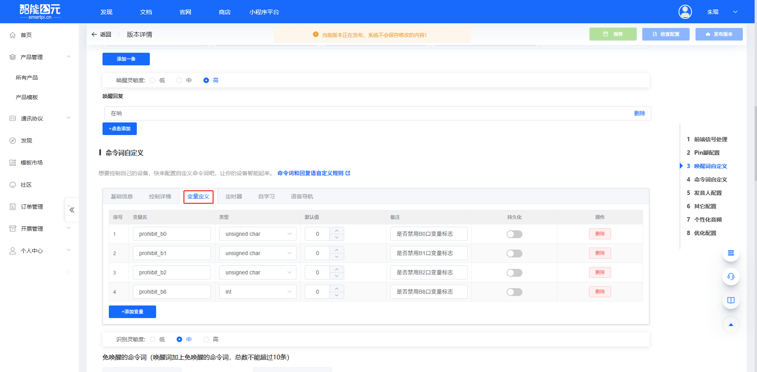The width and height of the screenshot is (757, 372).
Task: Open 文档 in the top navigation
Action: [x=145, y=12]
